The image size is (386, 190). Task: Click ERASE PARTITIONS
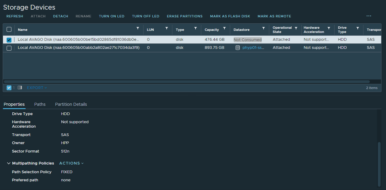pyautogui.click(x=185, y=16)
